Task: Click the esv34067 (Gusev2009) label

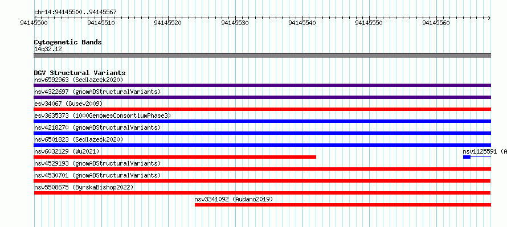Action: (68, 104)
